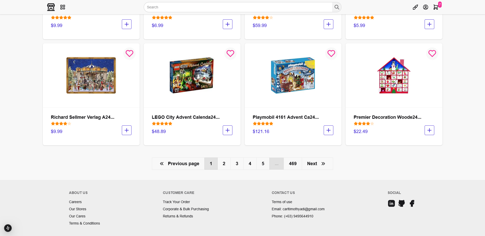Favorite the Playmobil 4161 Advent Calendar
This screenshot has height=236, width=485.
click(331, 54)
